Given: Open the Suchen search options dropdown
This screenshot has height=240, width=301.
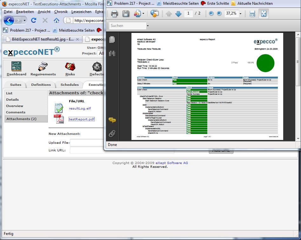Looking at the screenshot, I should click(148, 26).
